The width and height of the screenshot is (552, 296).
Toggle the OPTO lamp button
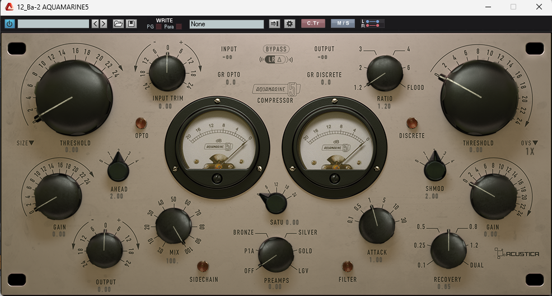141,123
